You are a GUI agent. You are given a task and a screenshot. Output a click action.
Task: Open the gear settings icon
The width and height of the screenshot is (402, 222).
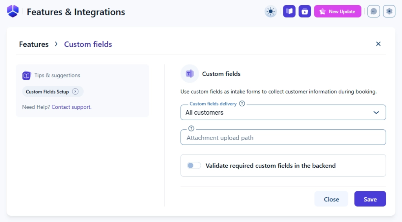click(389, 11)
